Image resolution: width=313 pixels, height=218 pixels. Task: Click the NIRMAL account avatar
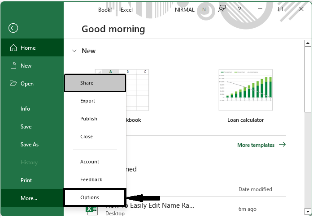coord(204,9)
